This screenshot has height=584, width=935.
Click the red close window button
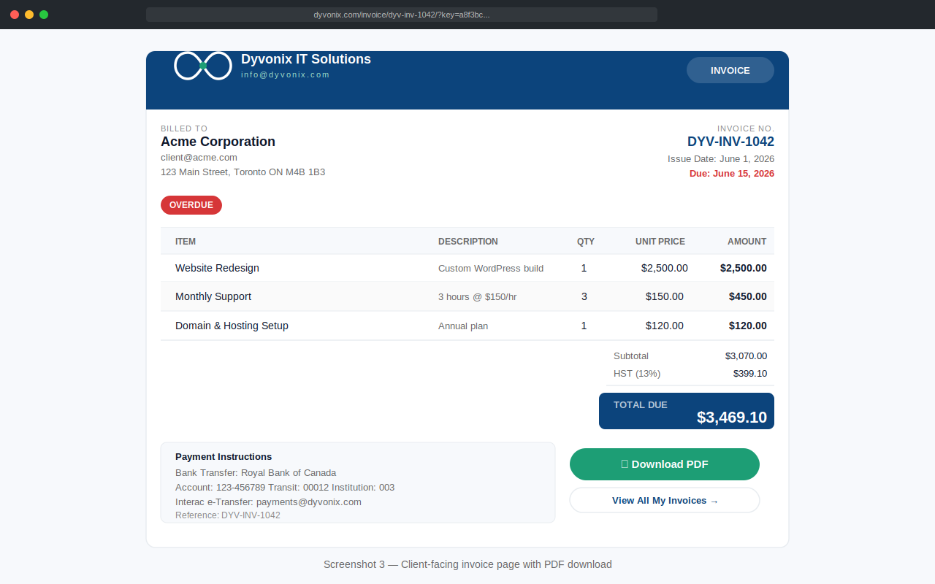[x=15, y=15]
